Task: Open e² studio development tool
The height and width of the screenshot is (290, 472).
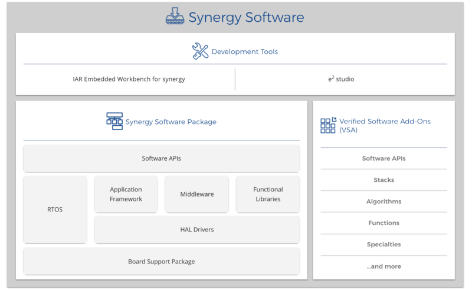Action: tap(341, 79)
